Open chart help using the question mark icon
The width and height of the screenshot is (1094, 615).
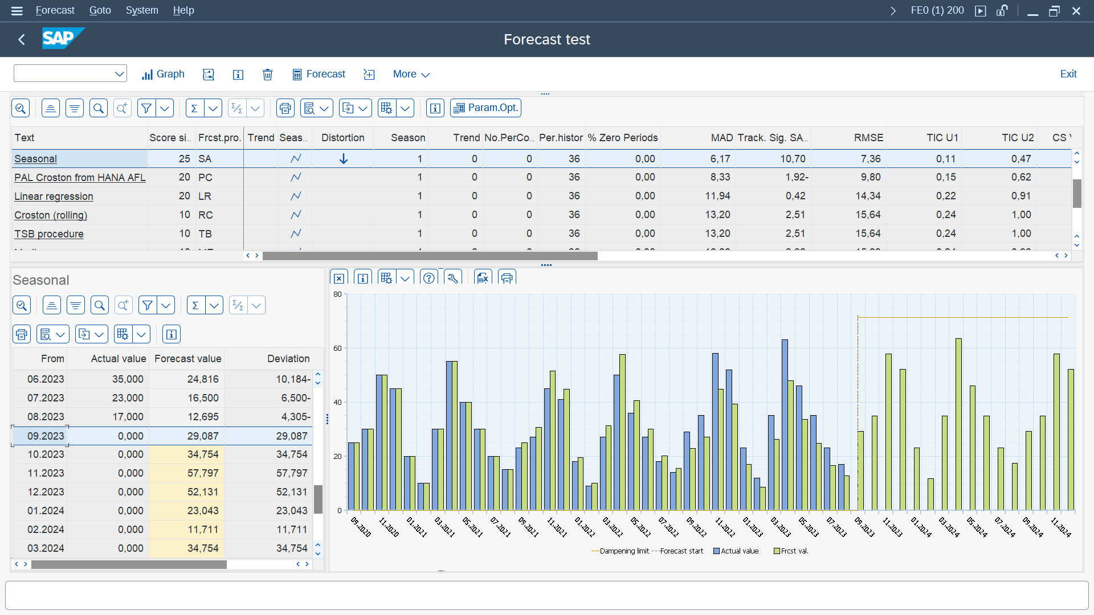[x=429, y=278]
